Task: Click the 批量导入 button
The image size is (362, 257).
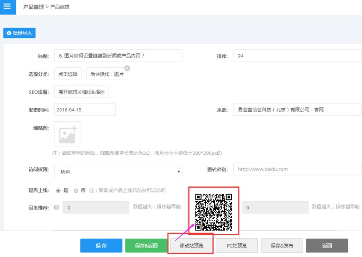Action: point(19,33)
